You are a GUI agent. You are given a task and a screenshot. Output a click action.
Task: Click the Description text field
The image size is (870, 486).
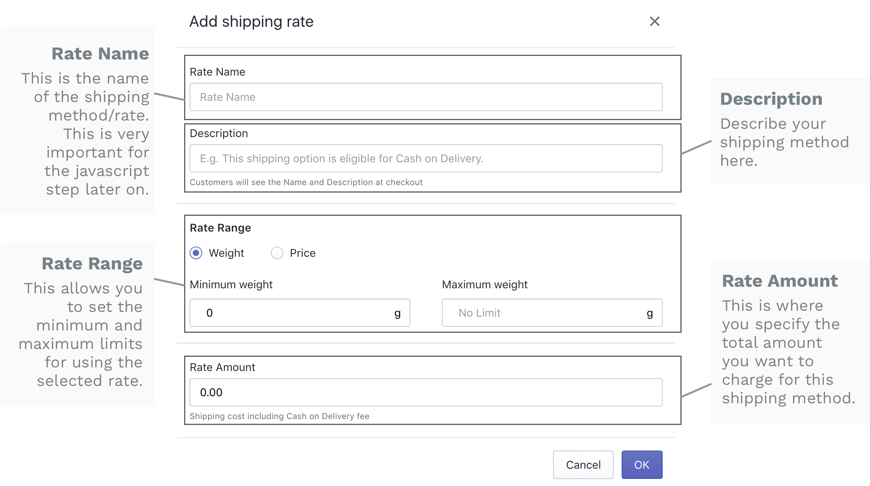(426, 158)
